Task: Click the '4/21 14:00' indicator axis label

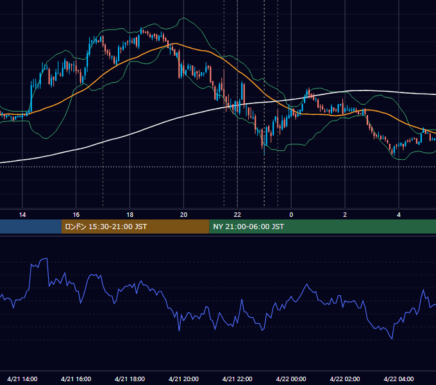Action: [x=22, y=379]
